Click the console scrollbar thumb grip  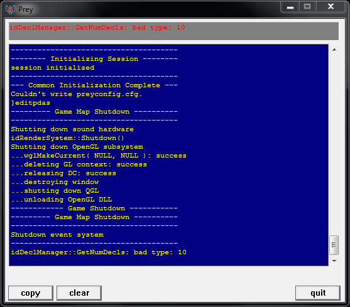(334, 245)
